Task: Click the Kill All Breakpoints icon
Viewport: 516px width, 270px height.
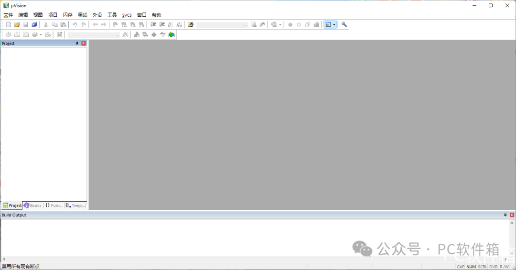Action: point(316,25)
